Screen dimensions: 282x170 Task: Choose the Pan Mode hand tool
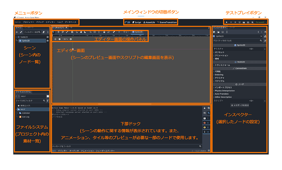click(x=81, y=32)
